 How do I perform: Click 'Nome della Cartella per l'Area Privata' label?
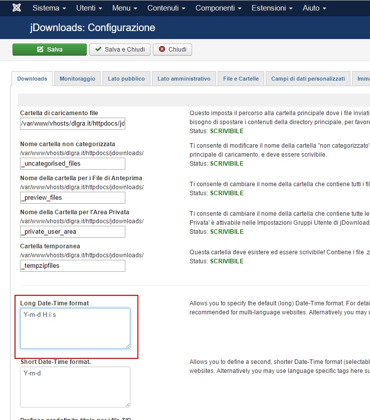pos(75,212)
